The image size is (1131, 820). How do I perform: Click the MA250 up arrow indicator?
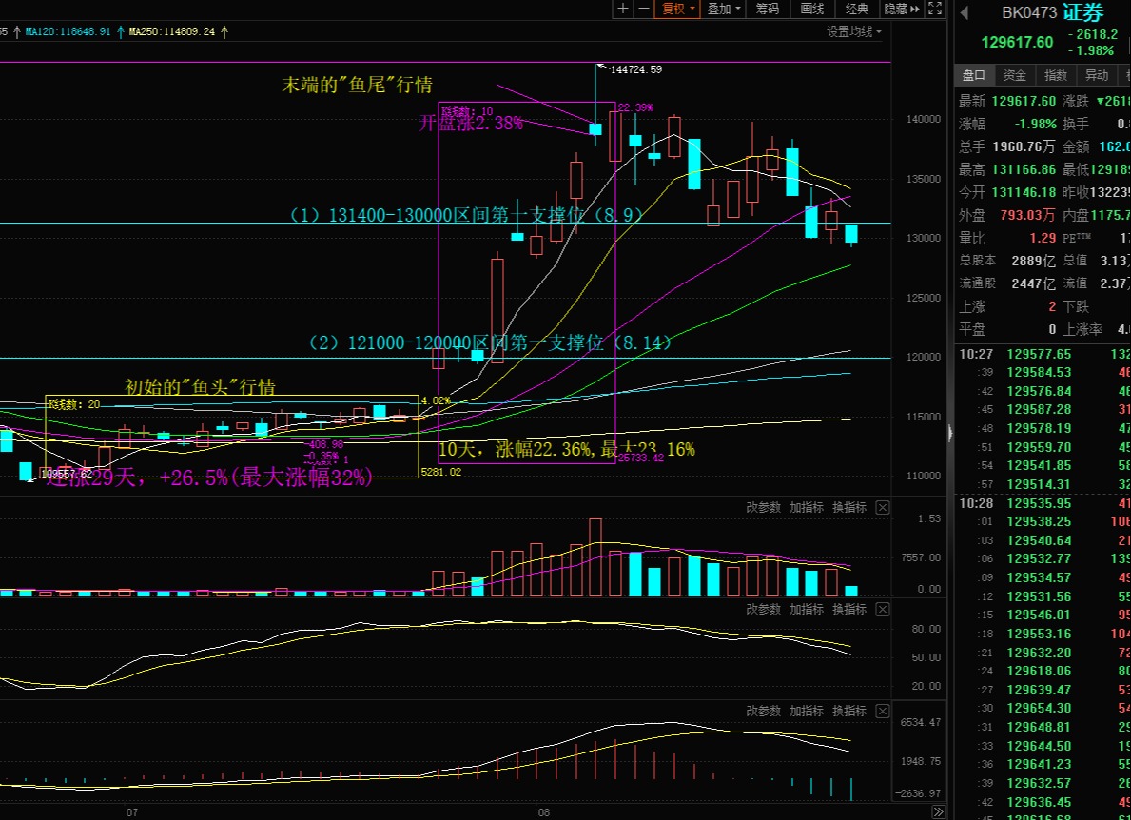tap(224, 31)
